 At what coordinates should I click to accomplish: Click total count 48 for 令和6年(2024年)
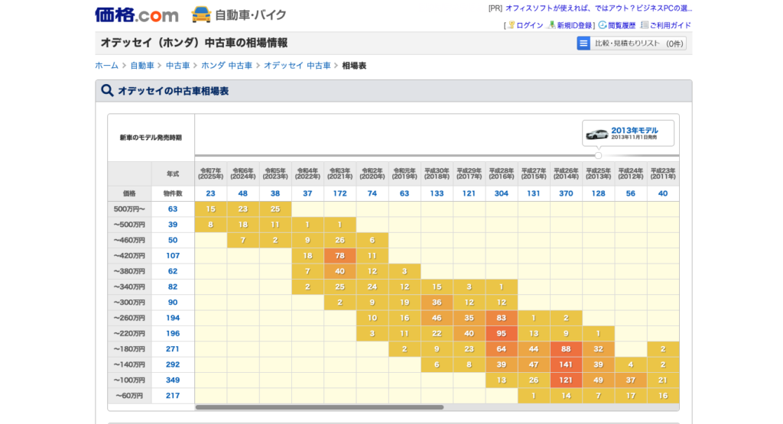coord(242,193)
